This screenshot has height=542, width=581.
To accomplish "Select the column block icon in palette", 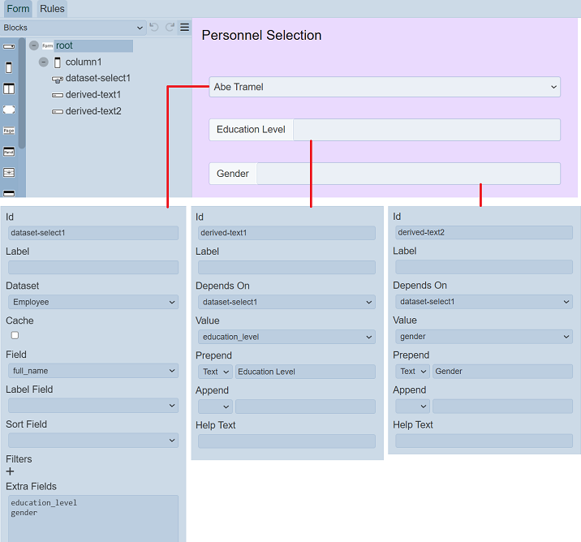I will pyautogui.click(x=9, y=67).
